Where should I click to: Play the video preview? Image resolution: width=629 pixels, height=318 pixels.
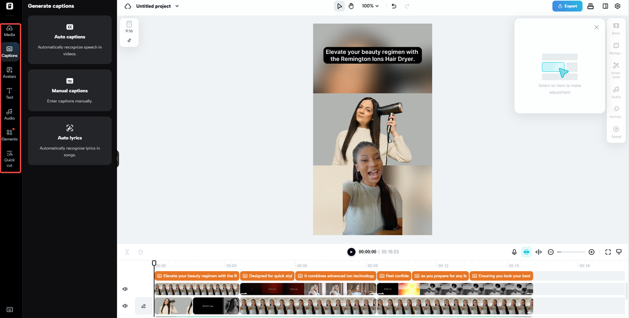351,252
